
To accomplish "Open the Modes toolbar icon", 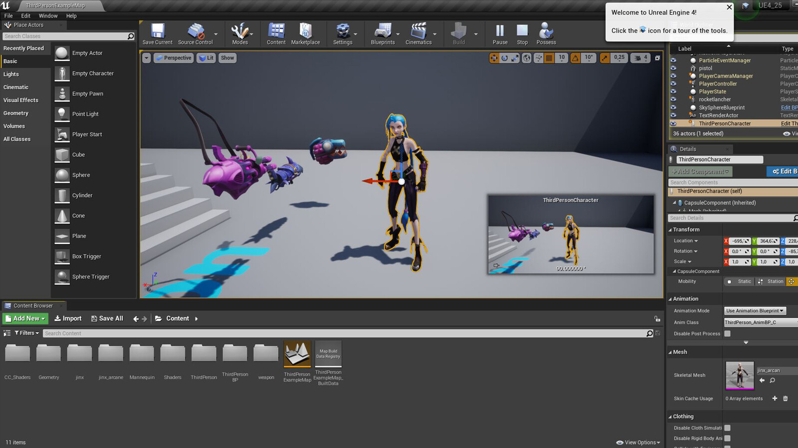I will click(x=240, y=34).
